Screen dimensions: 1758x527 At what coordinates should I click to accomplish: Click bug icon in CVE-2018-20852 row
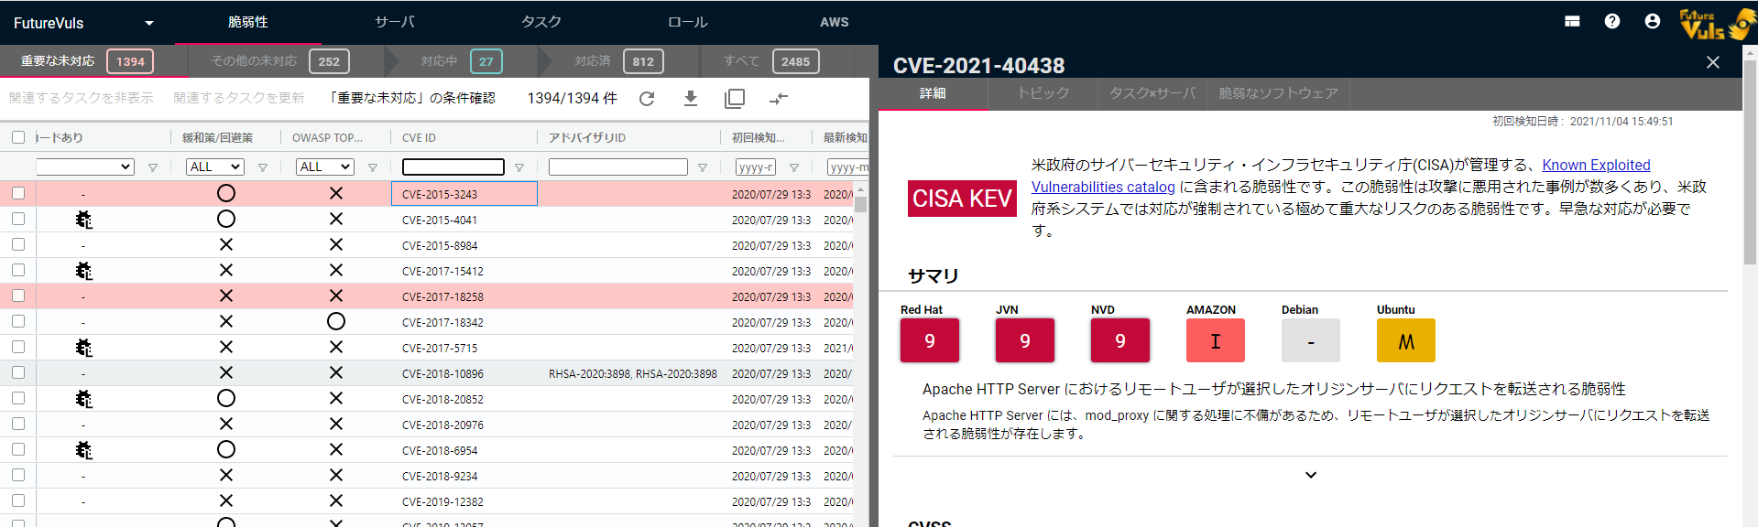click(x=83, y=399)
